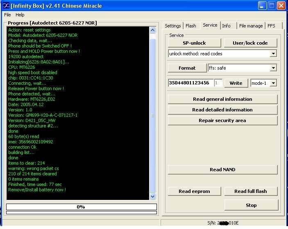The height and width of the screenshot is (229, 288).
Task: Open the ffs: safe dropdown
Action: click(x=273, y=68)
